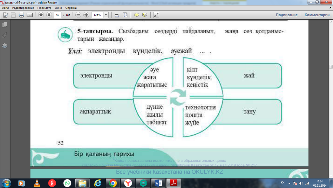Image resolution: width=333 pixels, height=188 pixels.
Task: Print the document using printer icon
Action: pos(21,15)
